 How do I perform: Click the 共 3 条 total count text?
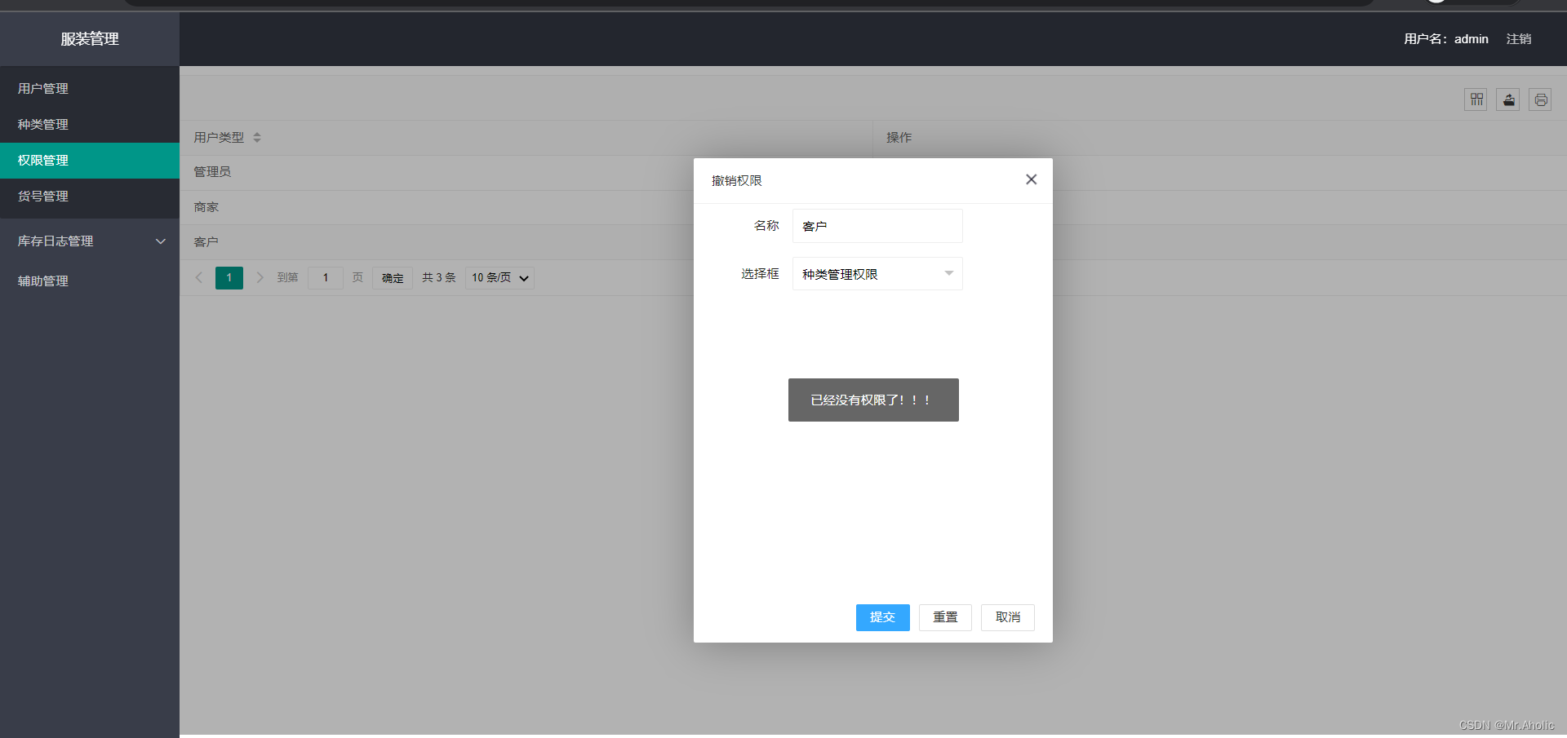pos(439,277)
